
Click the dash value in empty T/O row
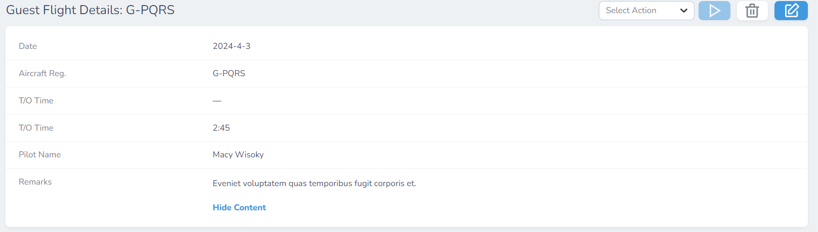(x=217, y=100)
